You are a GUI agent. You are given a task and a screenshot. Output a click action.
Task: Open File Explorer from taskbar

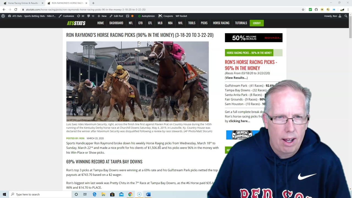point(103,194)
